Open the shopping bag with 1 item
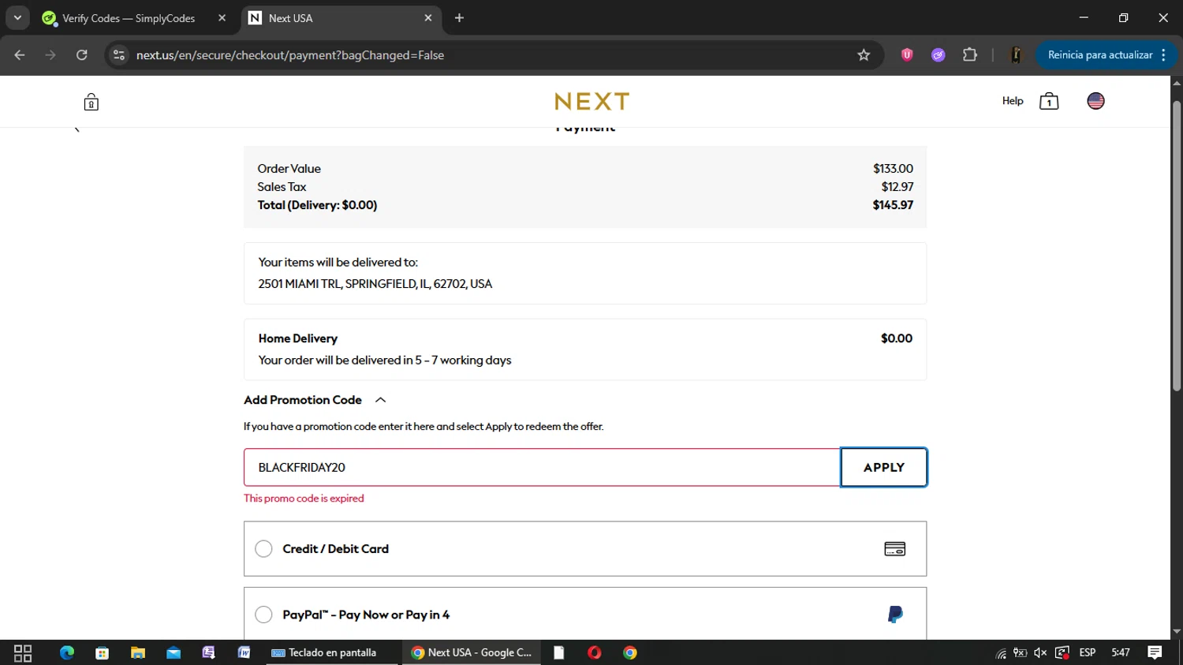The image size is (1183, 665). 1049,101
